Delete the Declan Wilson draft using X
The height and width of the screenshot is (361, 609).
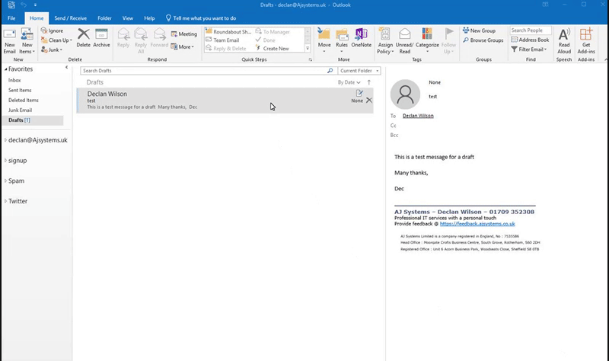[369, 101]
